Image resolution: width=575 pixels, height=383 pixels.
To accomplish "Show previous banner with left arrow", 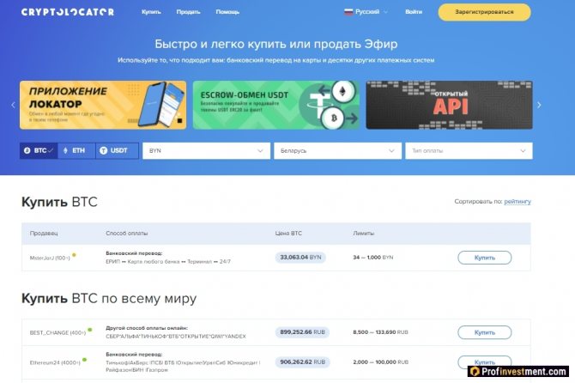I will click(13, 105).
